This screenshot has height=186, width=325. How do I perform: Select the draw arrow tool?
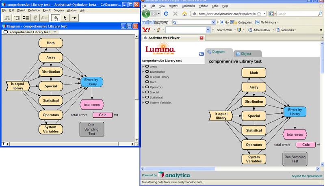74,18
